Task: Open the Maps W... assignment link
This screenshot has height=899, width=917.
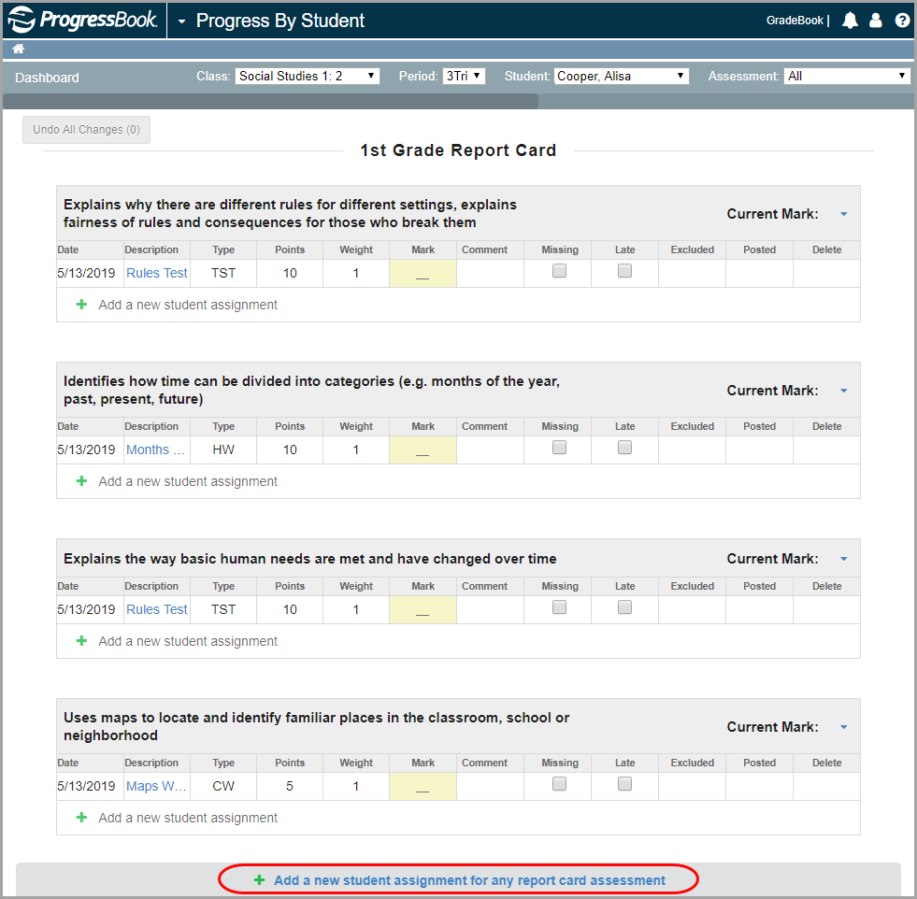Action: (x=156, y=786)
